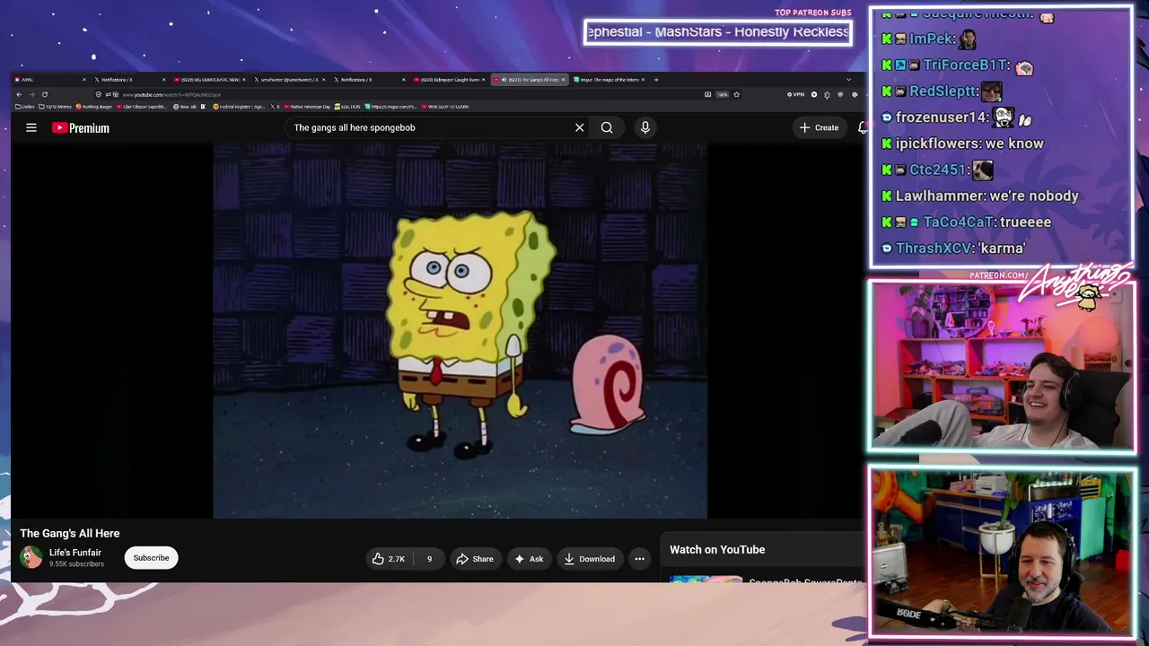The width and height of the screenshot is (1149, 646).
Task: Open the Nothing Burger bookmark
Action: point(94,107)
